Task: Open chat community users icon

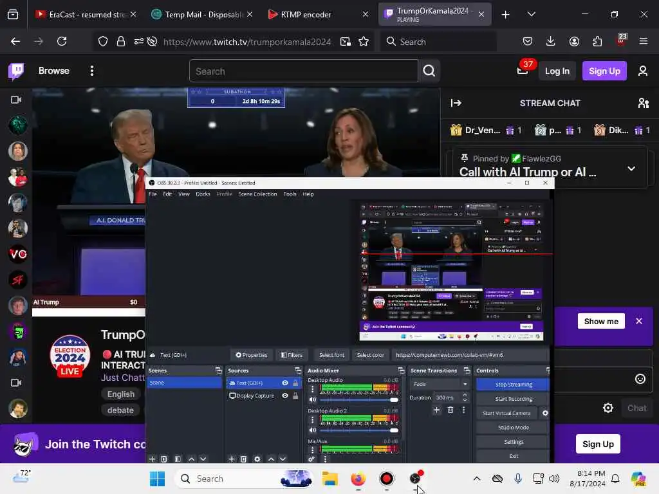Action: (643, 103)
